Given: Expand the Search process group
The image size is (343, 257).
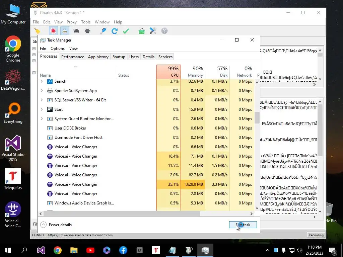Looking at the screenshot, I should [42, 81].
